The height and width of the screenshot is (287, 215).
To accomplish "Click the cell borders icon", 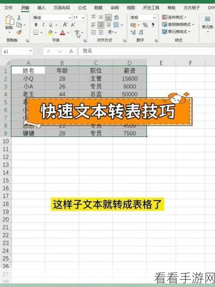I will click(36, 33).
